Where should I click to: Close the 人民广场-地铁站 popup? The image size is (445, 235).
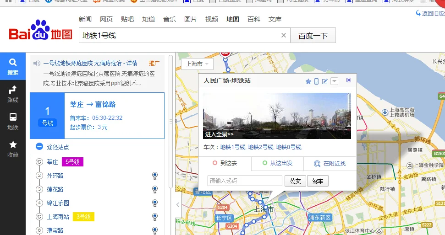(x=349, y=80)
